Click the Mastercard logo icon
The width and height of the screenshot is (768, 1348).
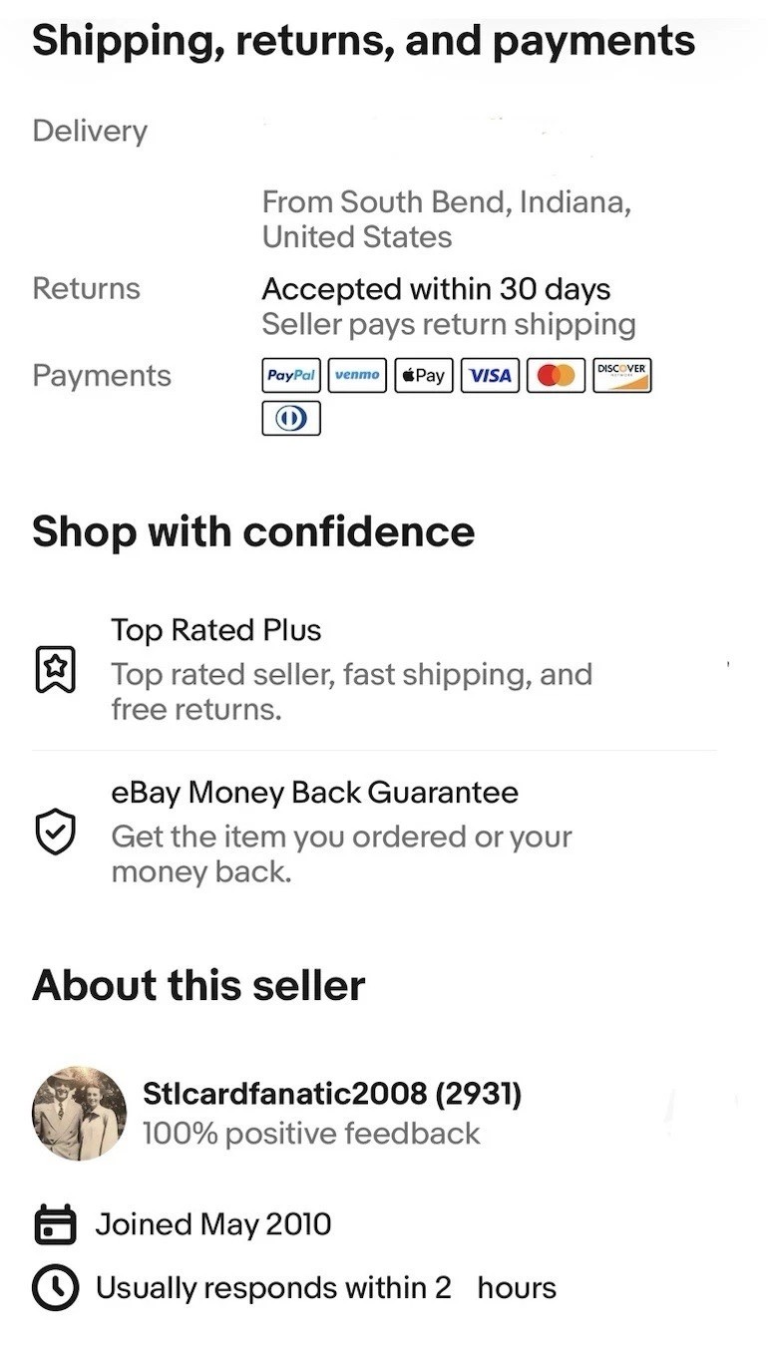[x=556, y=376]
